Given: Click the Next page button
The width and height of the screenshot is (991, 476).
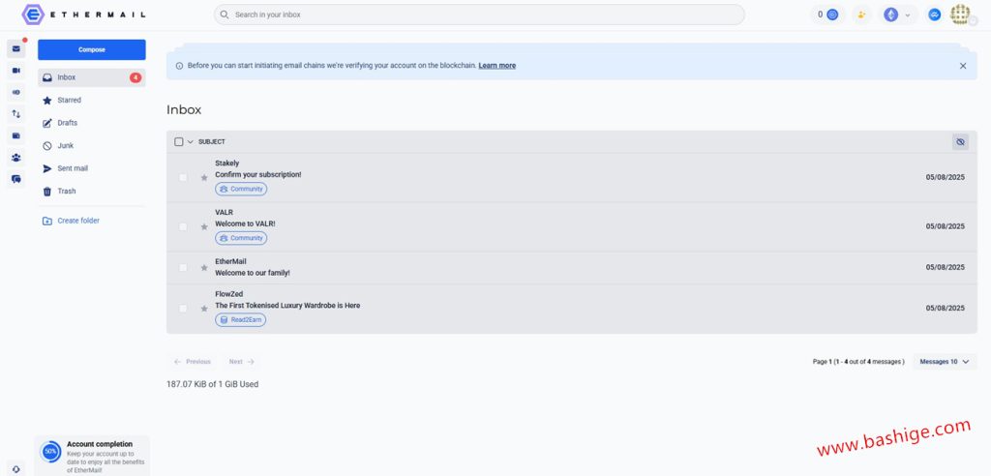Looking at the screenshot, I should tap(241, 362).
